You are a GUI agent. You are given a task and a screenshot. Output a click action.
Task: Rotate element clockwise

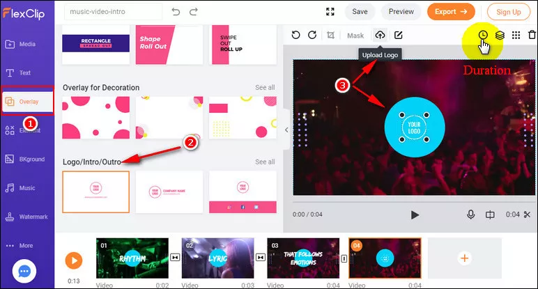(x=312, y=35)
